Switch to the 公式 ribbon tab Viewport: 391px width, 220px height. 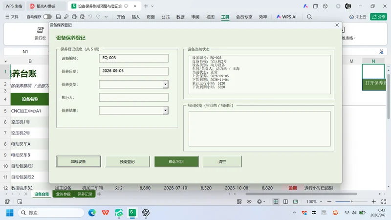[165, 17]
